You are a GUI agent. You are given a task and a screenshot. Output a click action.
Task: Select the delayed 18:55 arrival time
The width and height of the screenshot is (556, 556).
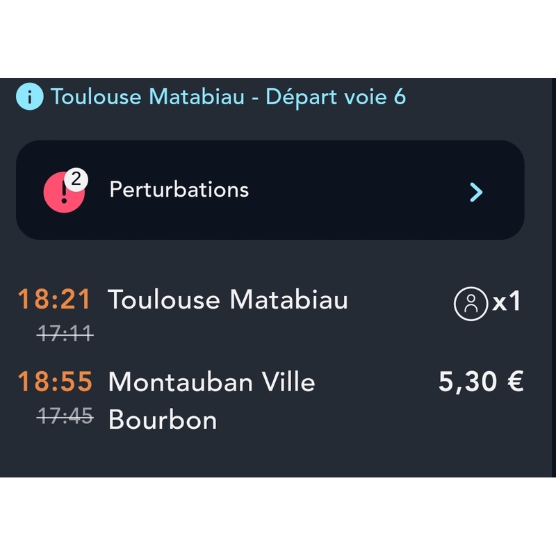(55, 382)
